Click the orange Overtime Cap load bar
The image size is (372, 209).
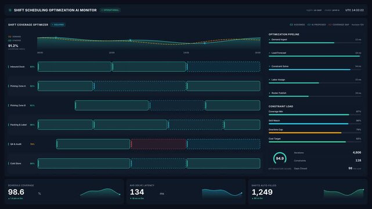point(315,133)
